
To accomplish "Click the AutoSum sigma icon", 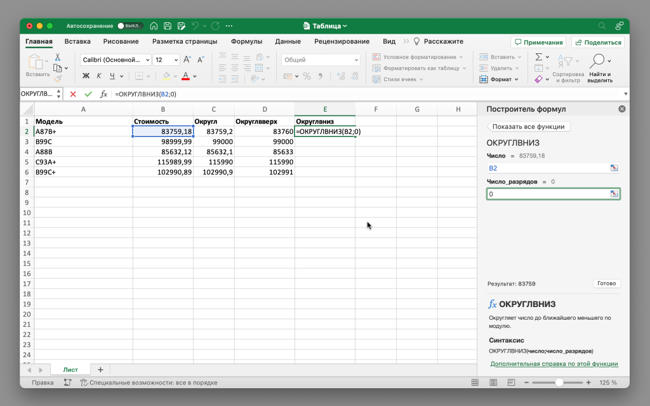I will [x=538, y=56].
